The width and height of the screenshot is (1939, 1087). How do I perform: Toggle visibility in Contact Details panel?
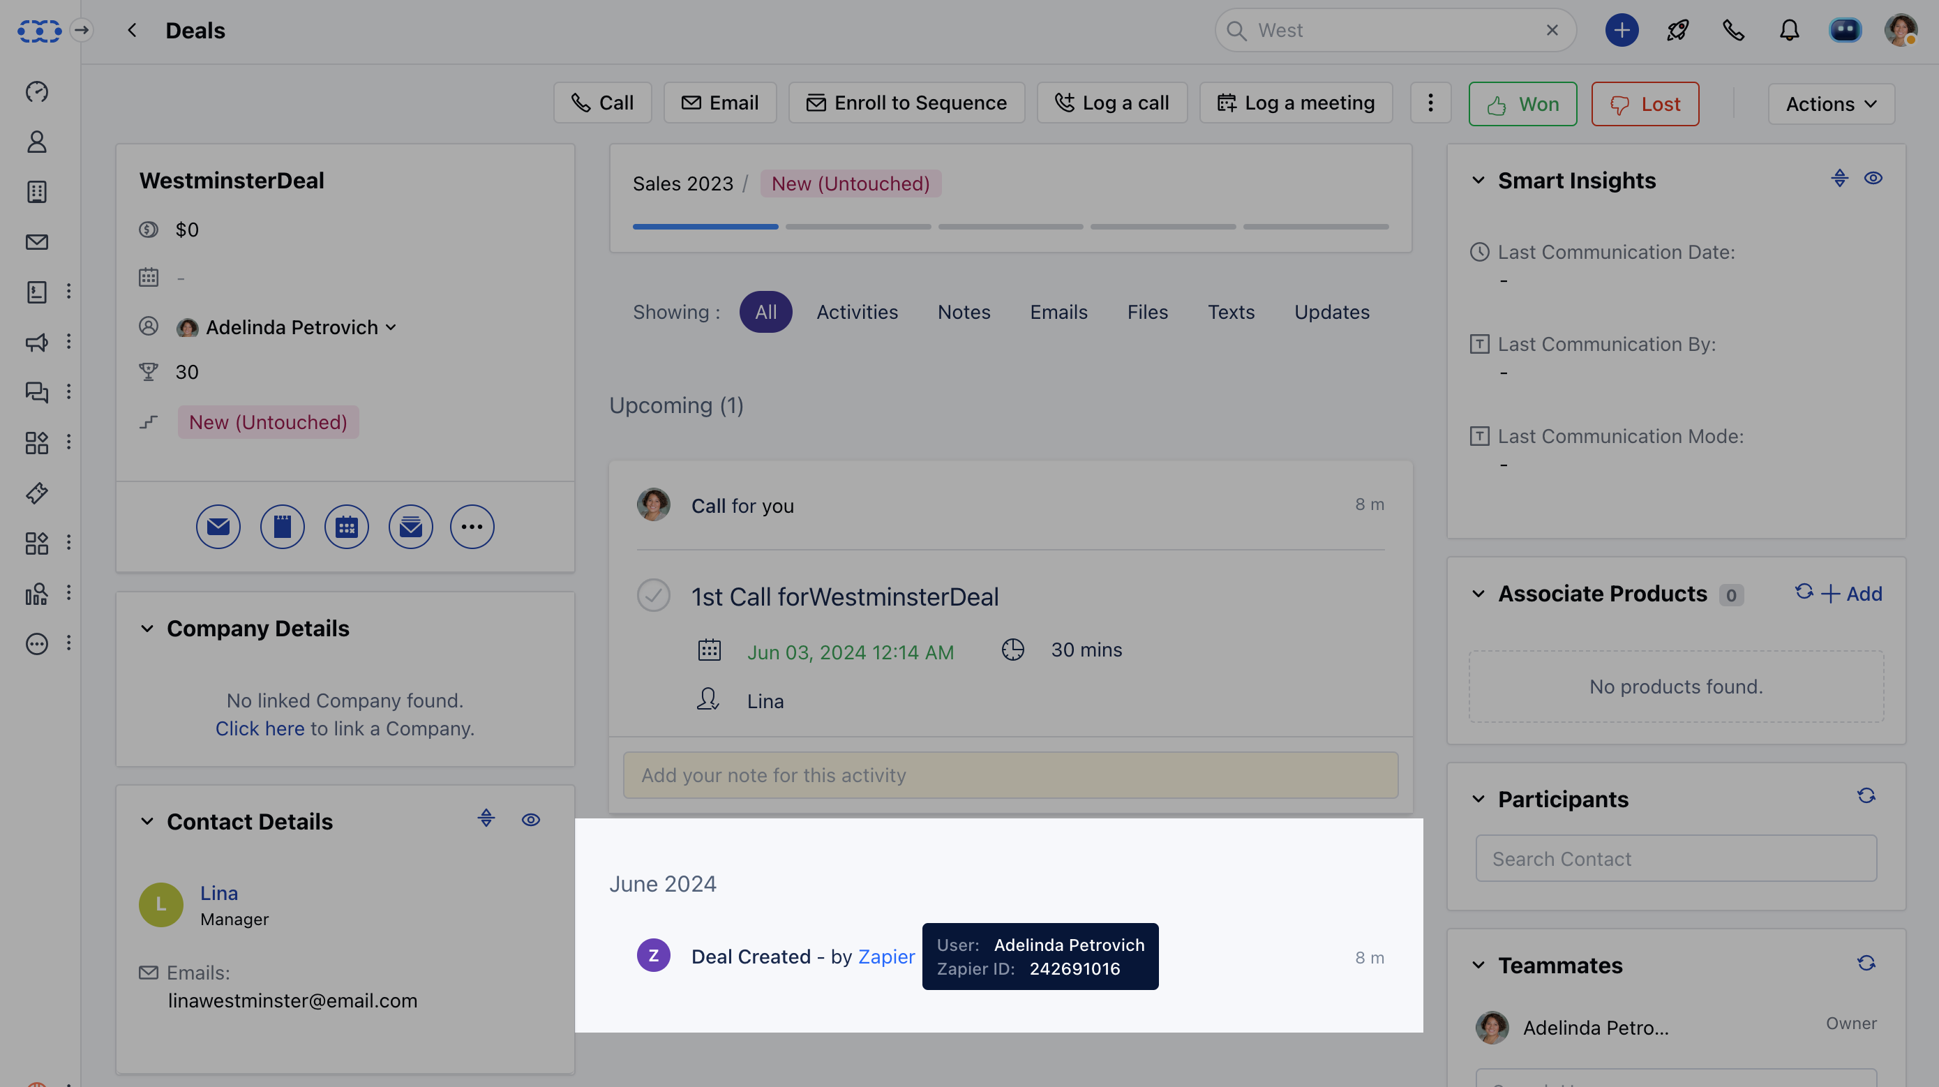[x=532, y=820]
